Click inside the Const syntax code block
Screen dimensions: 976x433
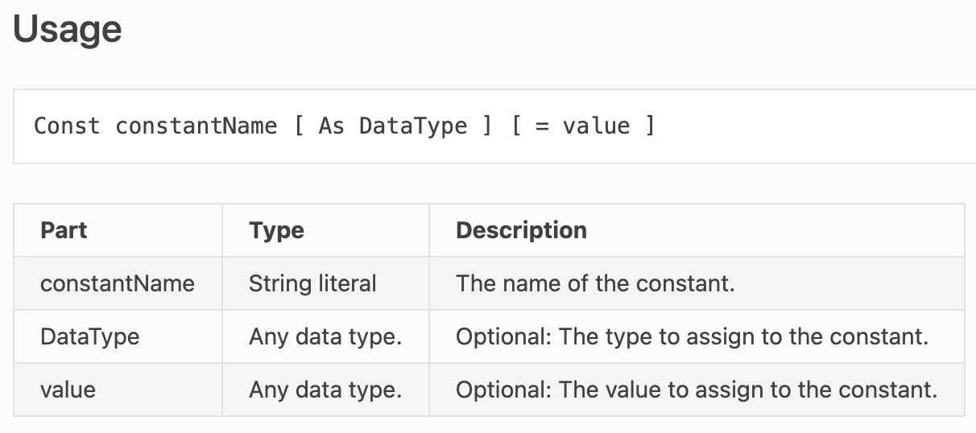(494, 126)
